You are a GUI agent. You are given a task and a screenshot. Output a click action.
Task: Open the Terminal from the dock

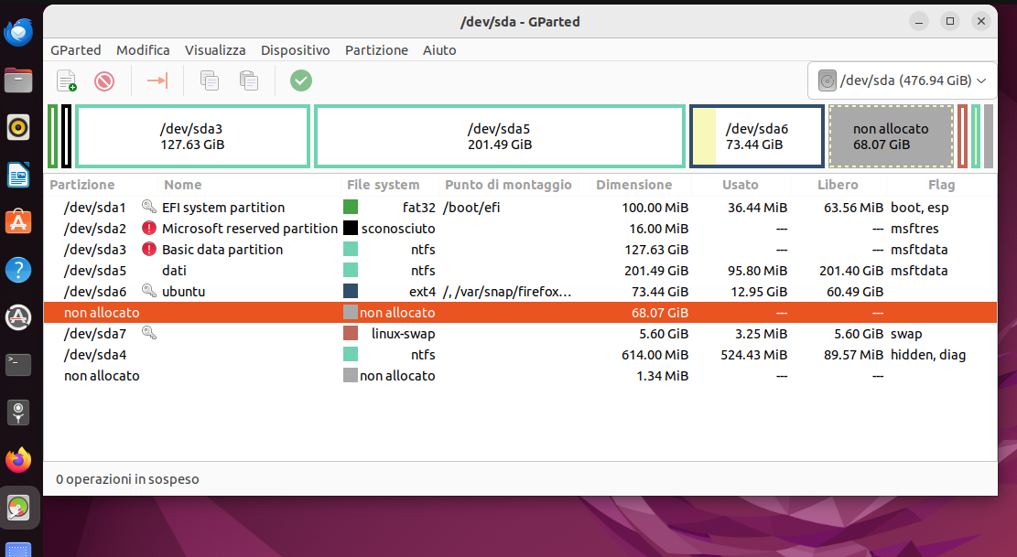pos(18,365)
